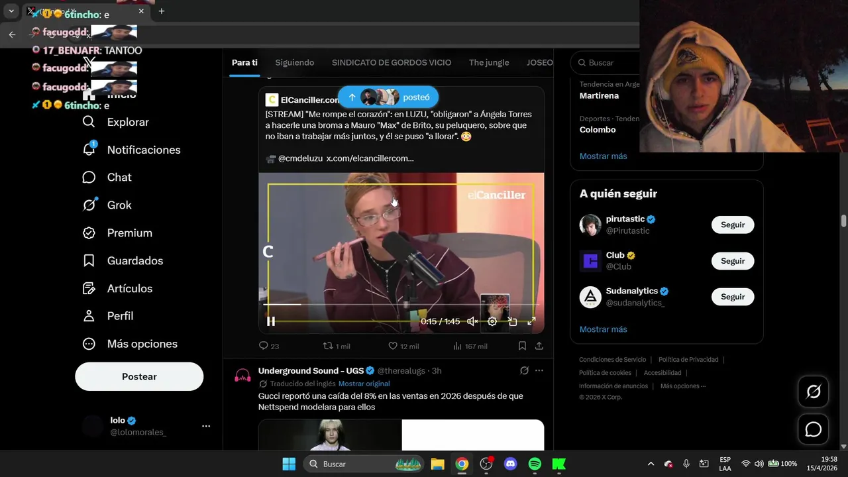Open browser tab search dropdown chevron
The image size is (848, 477).
[11, 11]
